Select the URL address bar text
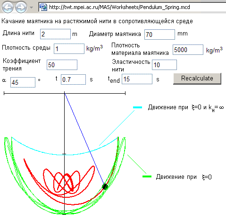 [x=119, y=7]
